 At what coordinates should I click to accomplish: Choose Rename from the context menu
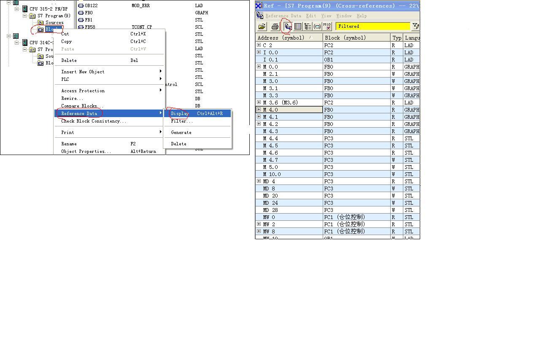click(109, 144)
